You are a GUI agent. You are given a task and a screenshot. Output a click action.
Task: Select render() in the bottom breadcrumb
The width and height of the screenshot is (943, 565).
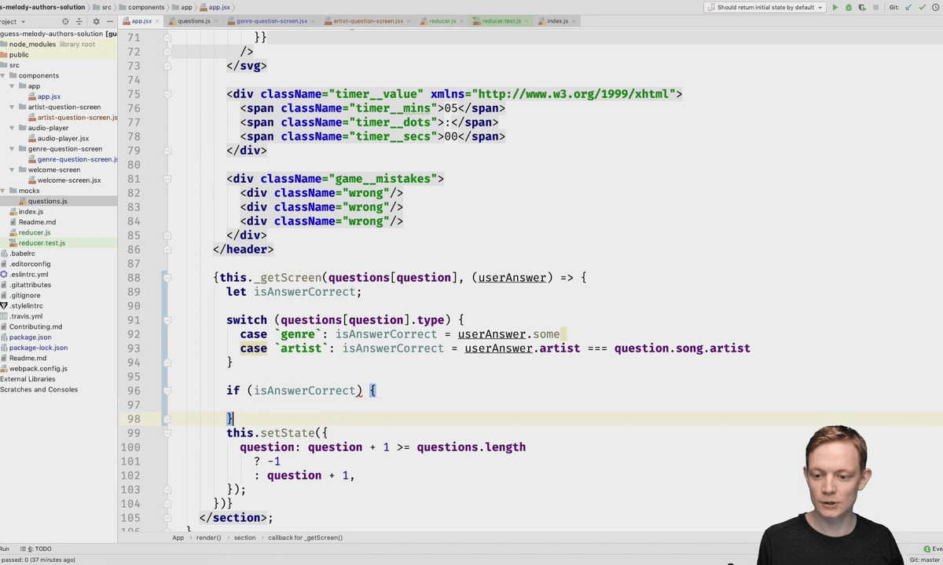[208, 538]
